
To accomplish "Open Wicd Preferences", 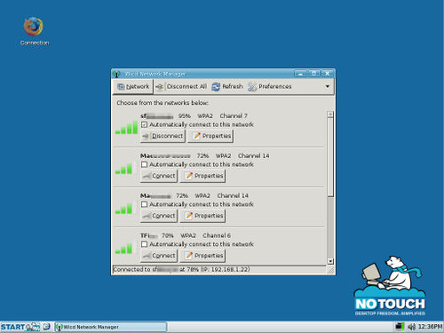I will point(270,87).
